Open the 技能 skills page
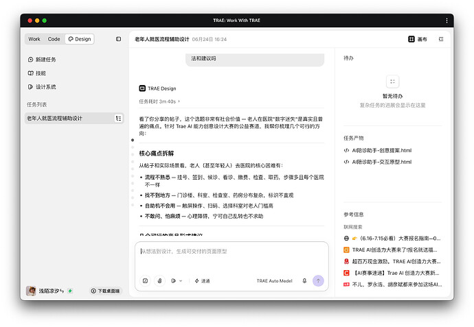 click(x=37, y=73)
